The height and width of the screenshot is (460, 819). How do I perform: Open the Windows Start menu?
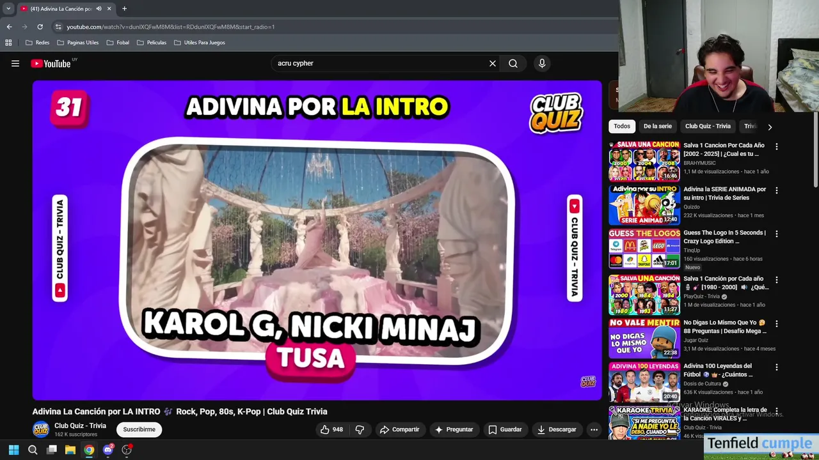[x=13, y=450]
